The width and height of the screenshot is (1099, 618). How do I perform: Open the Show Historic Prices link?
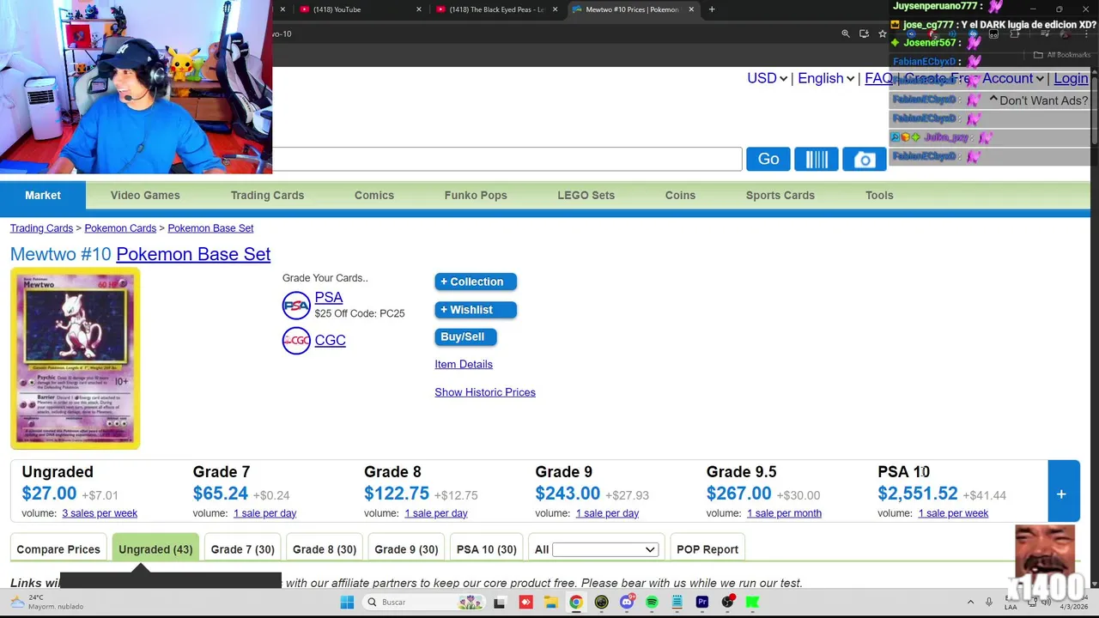tap(485, 392)
